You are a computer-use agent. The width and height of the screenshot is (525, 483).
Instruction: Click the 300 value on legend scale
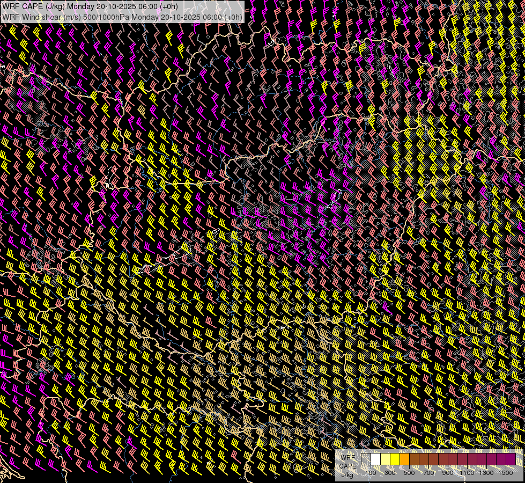point(390,473)
